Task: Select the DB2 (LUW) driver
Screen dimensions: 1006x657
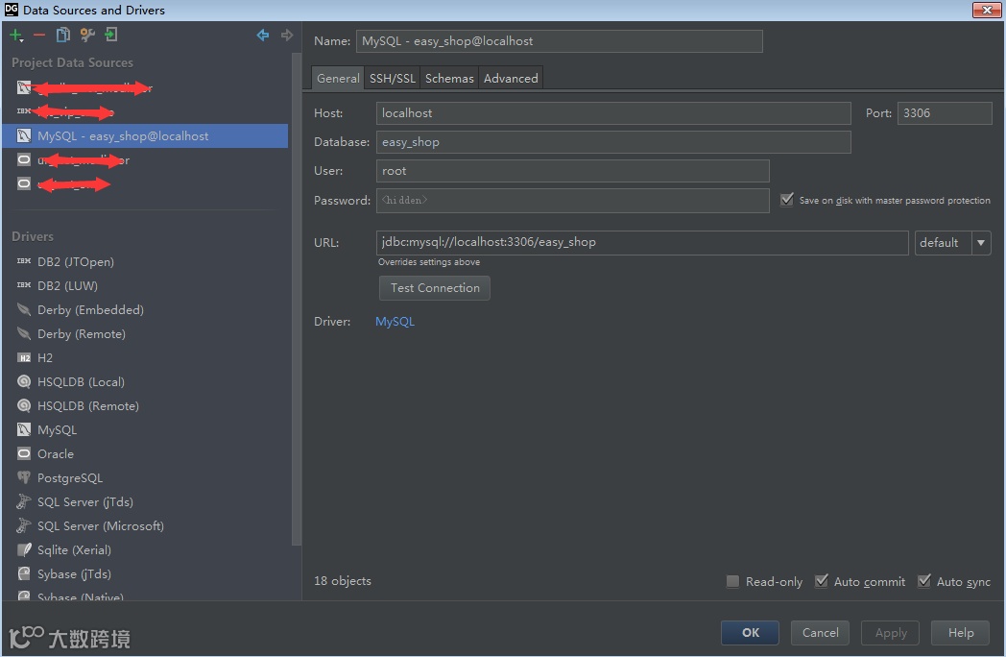Action: click(x=67, y=286)
